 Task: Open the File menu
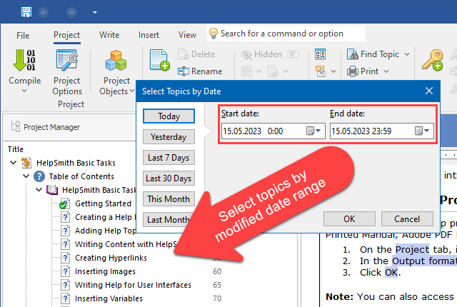pyautogui.click(x=23, y=35)
